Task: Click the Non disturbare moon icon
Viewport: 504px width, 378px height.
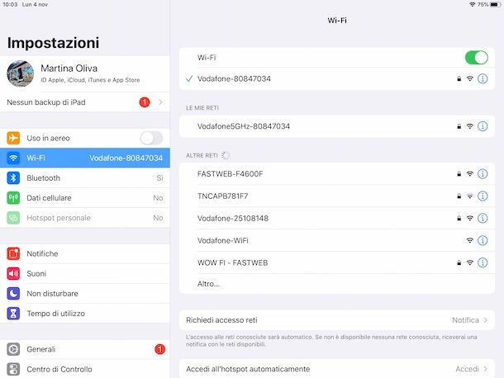Action: [13, 294]
